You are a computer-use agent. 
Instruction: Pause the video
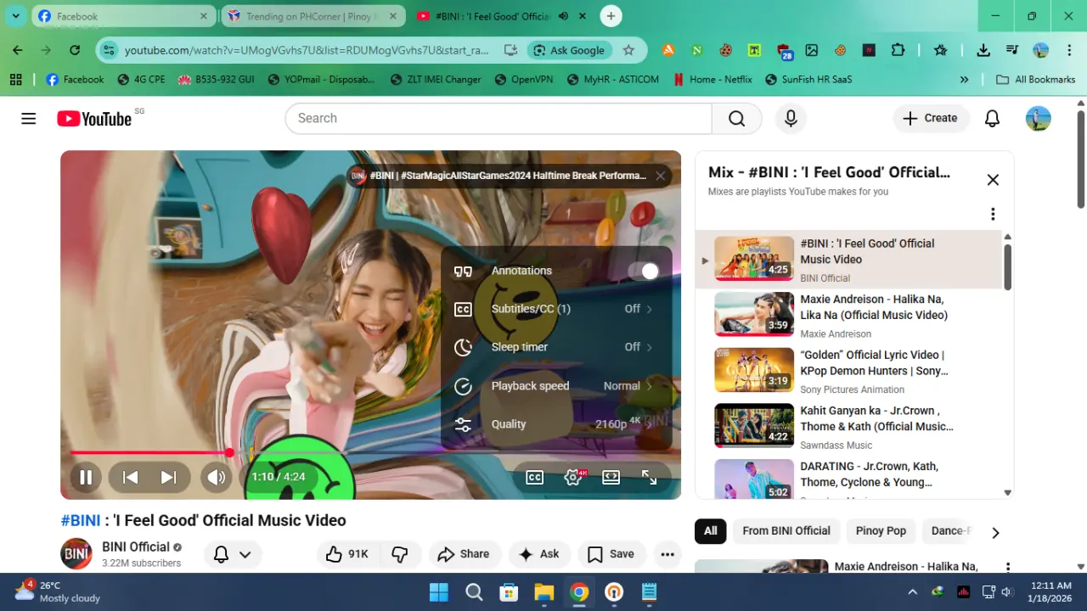[x=86, y=477]
